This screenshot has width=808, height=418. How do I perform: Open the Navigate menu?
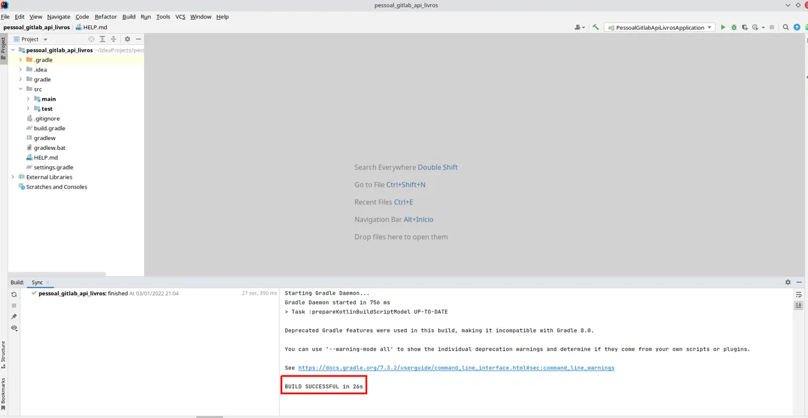[58, 17]
